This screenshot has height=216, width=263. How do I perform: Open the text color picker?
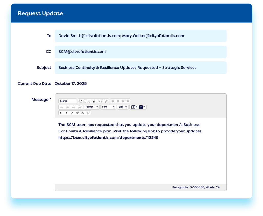click(x=134, y=107)
